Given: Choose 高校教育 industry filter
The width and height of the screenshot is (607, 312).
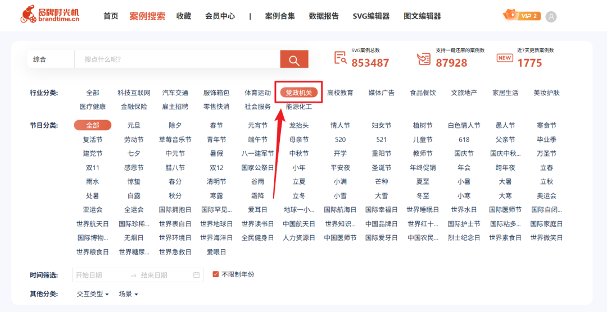Looking at the screenshot, I should tap(340, 93).
